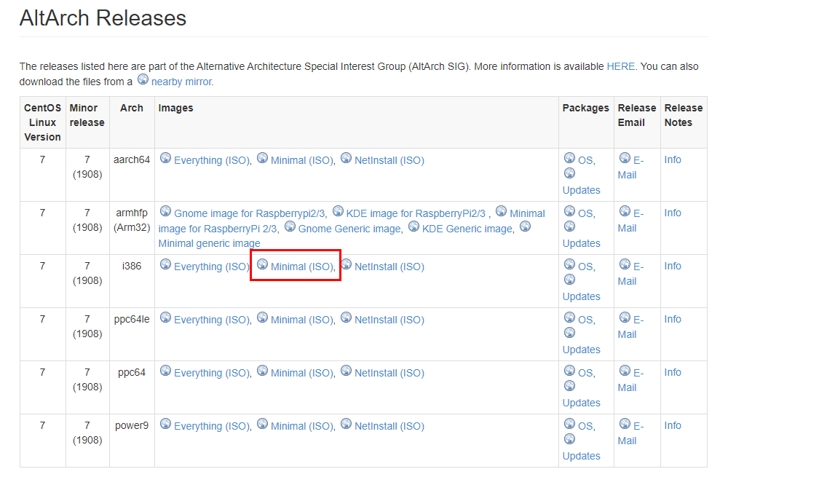Click globe icon before ppc64 NetInstall (ISO)
819x485 pixels.
click(347, 371)
